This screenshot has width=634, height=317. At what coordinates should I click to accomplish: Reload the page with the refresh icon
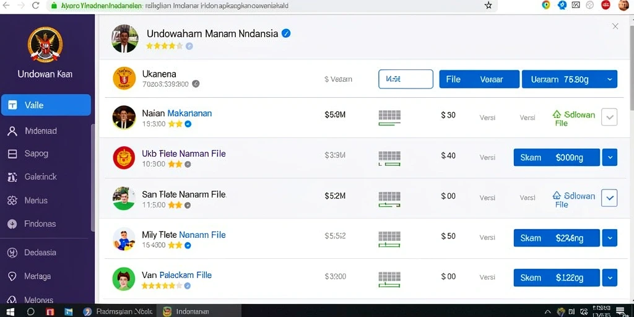coord(35,5)
